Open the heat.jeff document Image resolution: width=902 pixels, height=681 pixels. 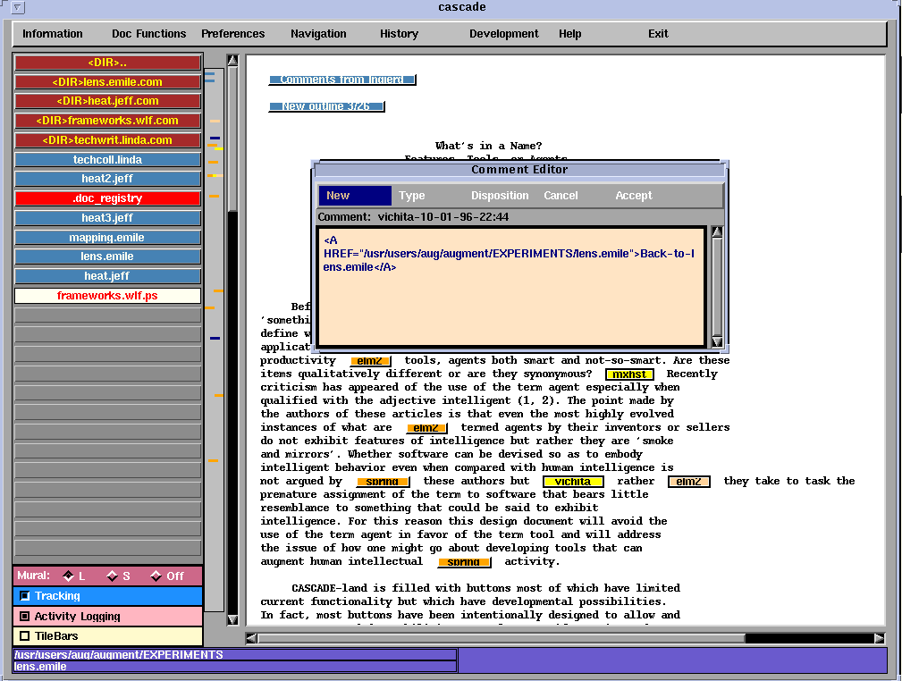point(107,275)
